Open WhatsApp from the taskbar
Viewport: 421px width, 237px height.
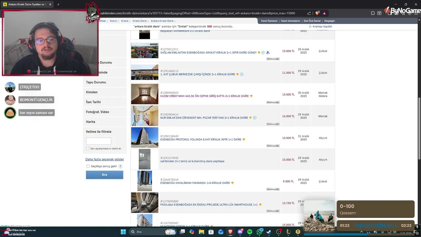pos(260,232)
